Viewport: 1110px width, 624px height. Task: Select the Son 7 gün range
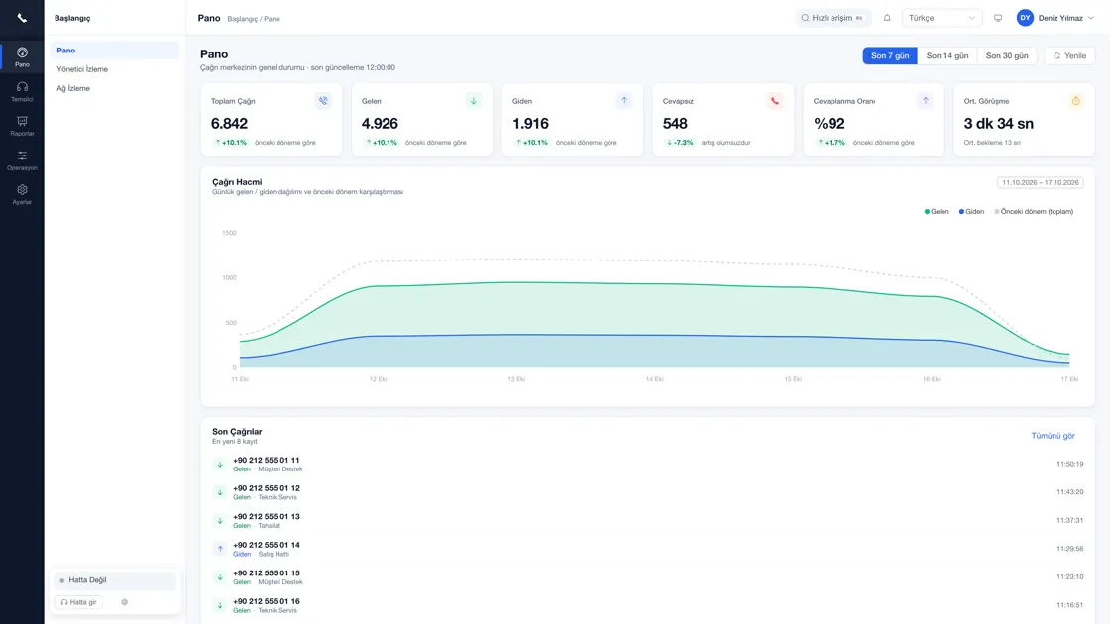pos(890,55)
